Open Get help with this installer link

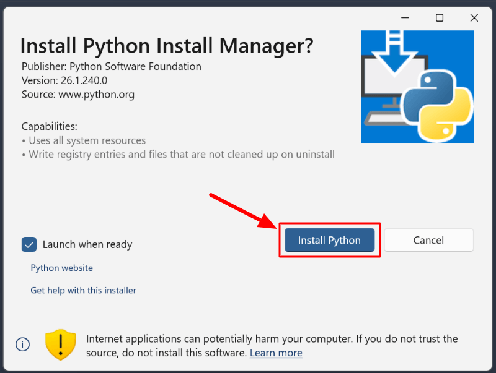(83, 290)
